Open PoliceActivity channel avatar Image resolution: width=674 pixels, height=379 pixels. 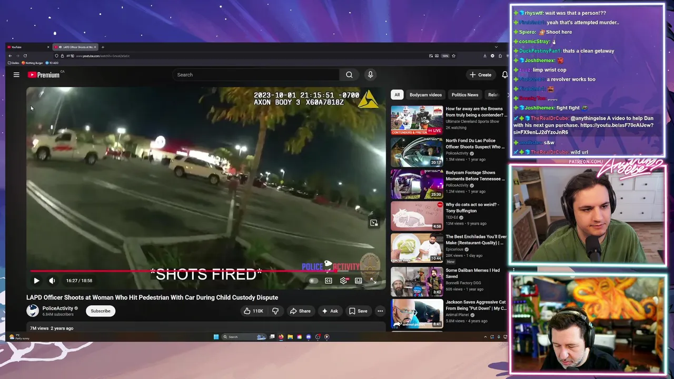33,311
